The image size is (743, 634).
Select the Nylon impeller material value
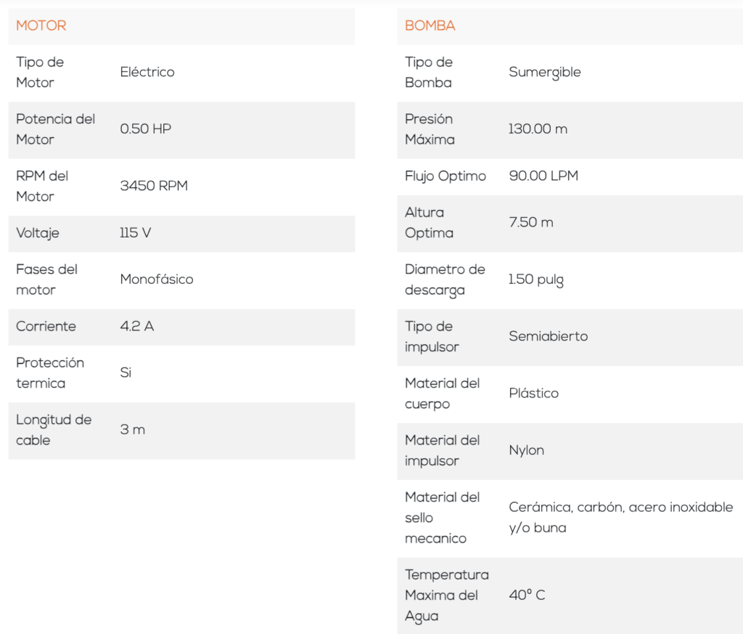coord(527,450)
